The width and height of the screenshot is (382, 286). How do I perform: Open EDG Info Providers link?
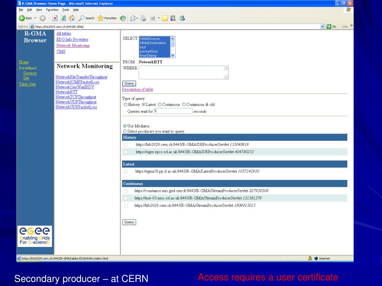(72, 39)
